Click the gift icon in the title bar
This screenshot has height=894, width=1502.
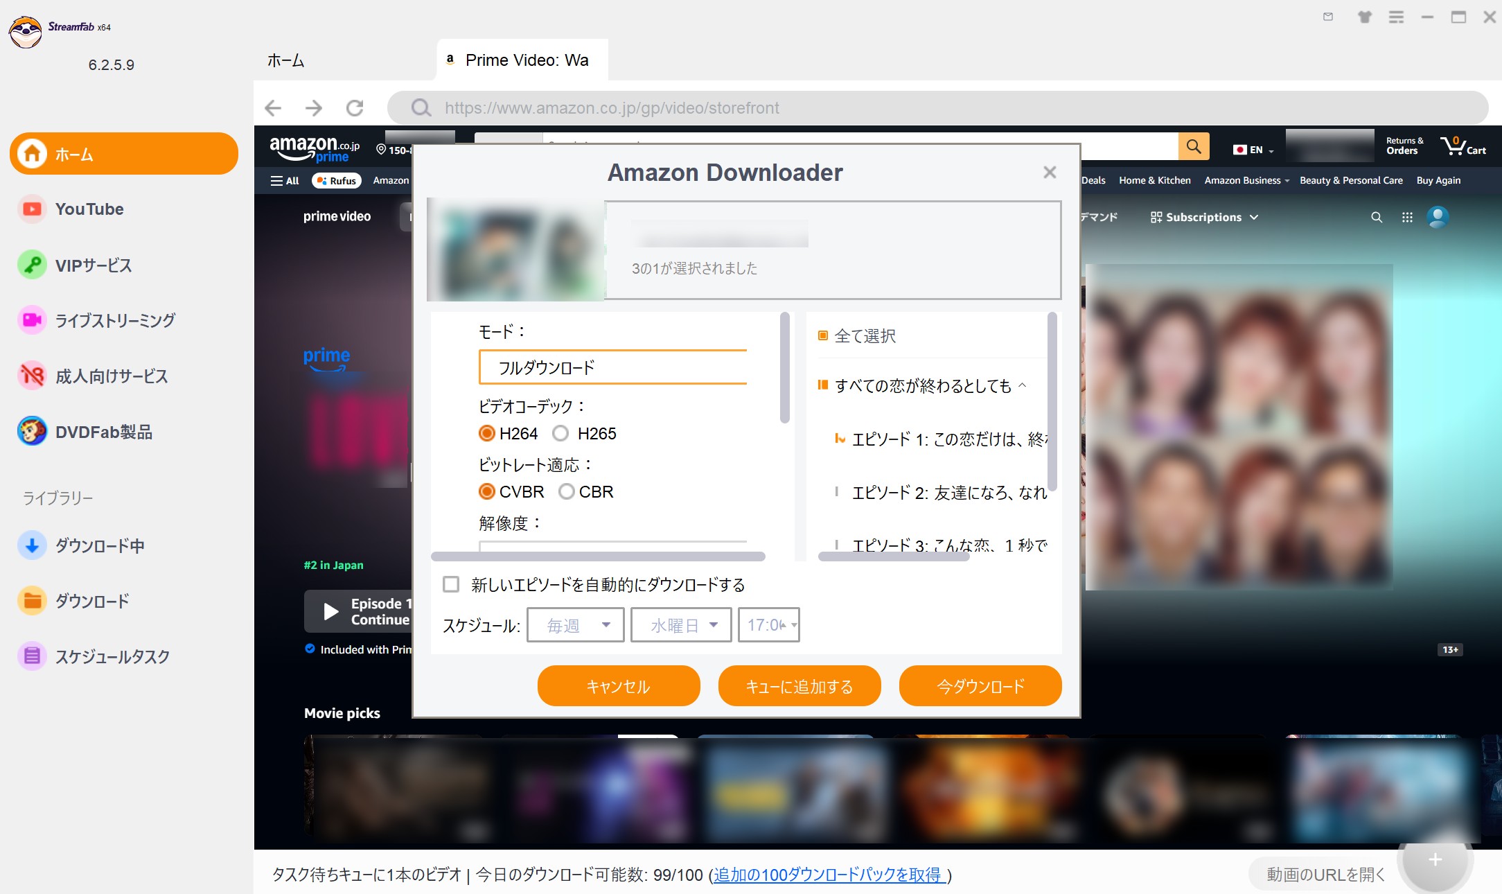coord(1364,17)
